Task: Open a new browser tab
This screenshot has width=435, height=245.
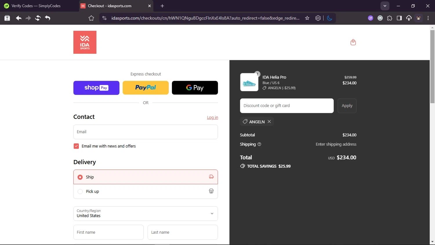Action: (162, 6)
